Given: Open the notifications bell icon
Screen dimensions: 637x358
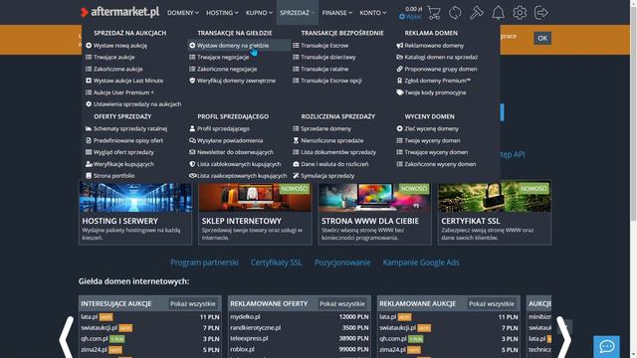Looking at the screenshot, I should click(x=498, y=13).
